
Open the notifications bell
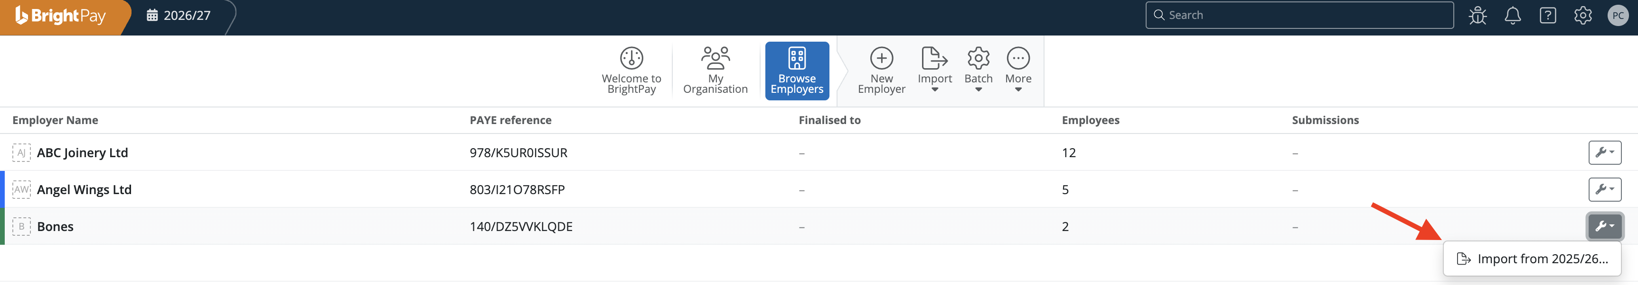pos(1512,15)
